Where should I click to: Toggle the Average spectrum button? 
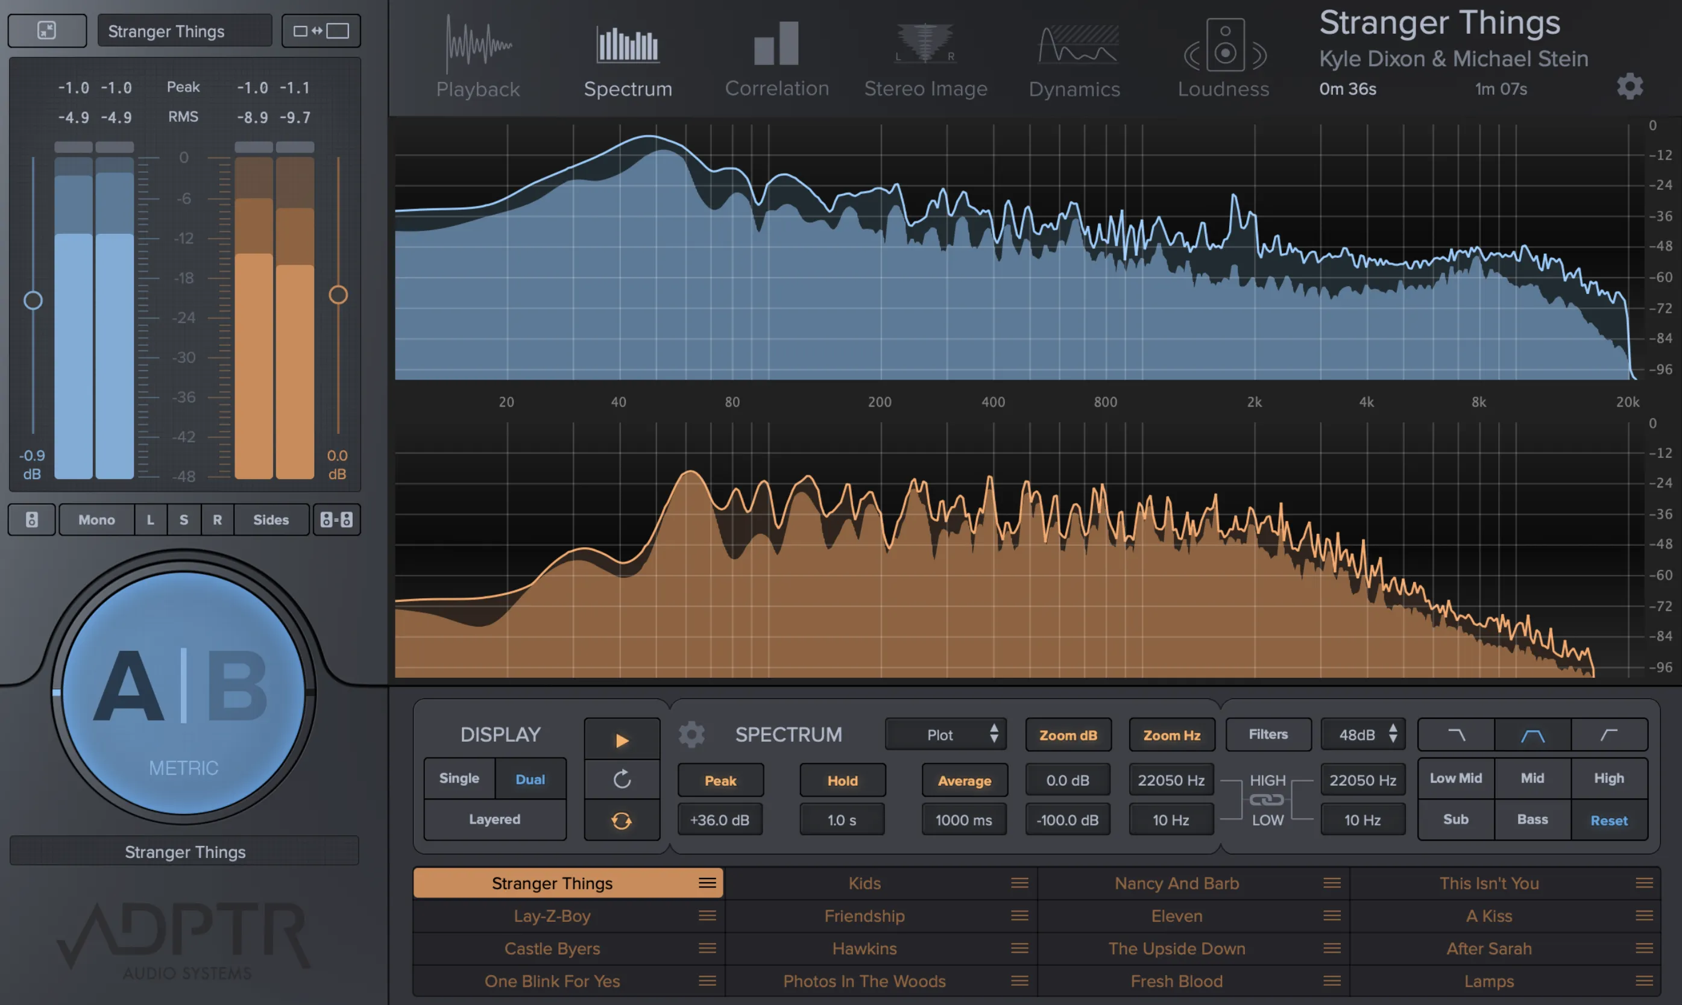pos(964,780)
